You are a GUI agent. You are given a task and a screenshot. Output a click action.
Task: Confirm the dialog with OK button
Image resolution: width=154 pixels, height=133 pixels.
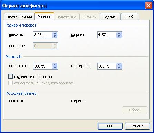click(110, 126)
